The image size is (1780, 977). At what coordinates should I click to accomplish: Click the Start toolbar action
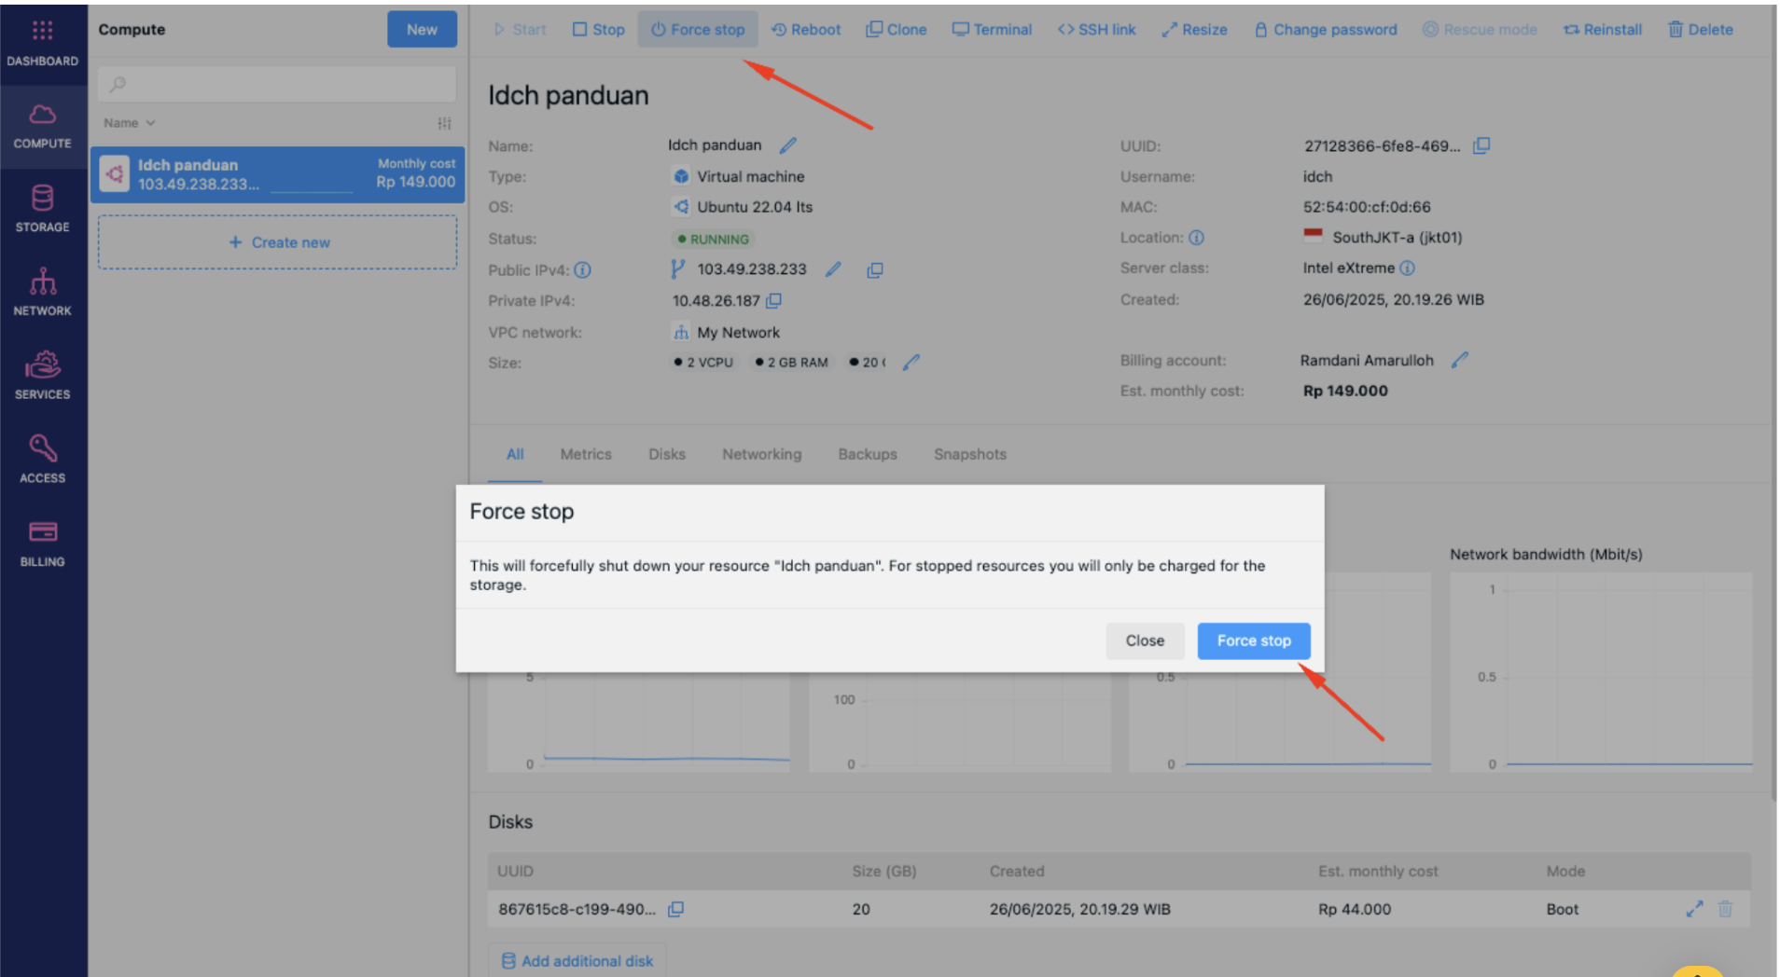[520, 30]
